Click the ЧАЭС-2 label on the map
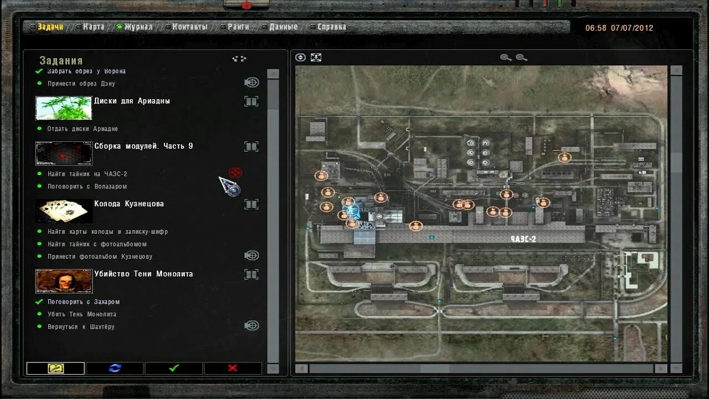709x399 pixels. tap(523, 239)
